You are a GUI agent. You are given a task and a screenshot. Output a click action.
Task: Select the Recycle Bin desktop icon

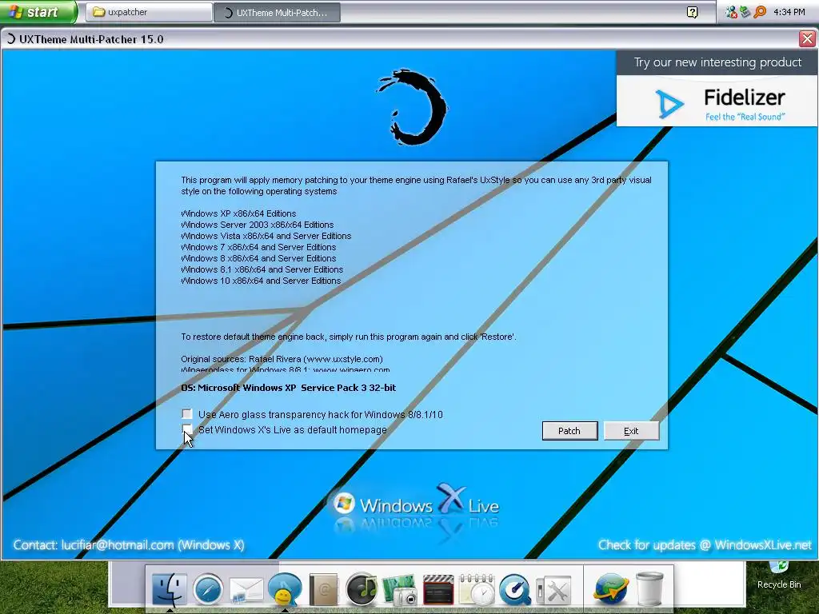[779, 576]
